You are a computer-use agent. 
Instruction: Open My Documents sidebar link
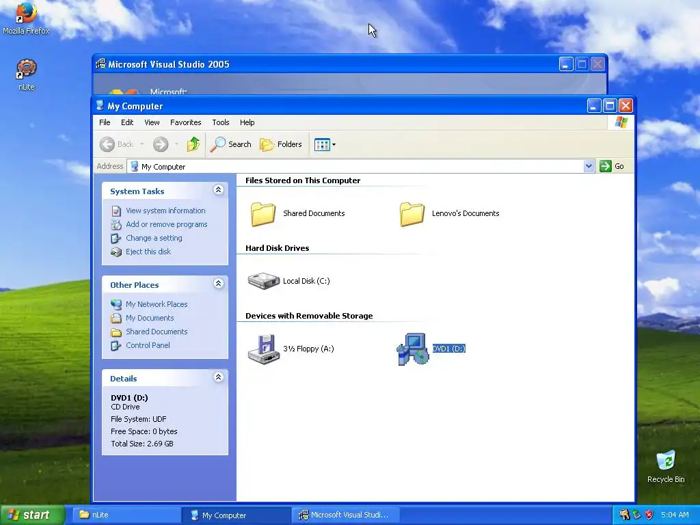(150, 318)
